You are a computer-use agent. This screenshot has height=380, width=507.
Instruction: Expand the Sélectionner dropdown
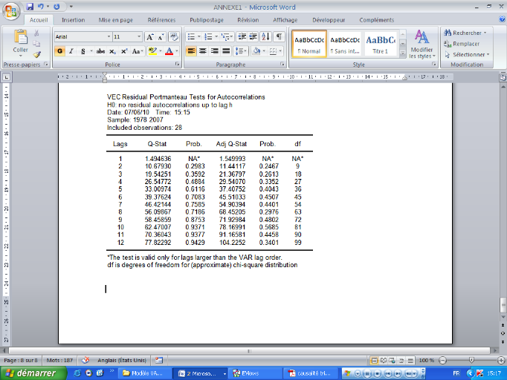click(465, 54)
